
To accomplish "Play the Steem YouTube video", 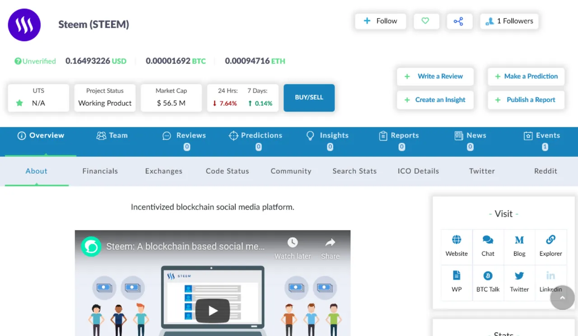I will 213,310.
